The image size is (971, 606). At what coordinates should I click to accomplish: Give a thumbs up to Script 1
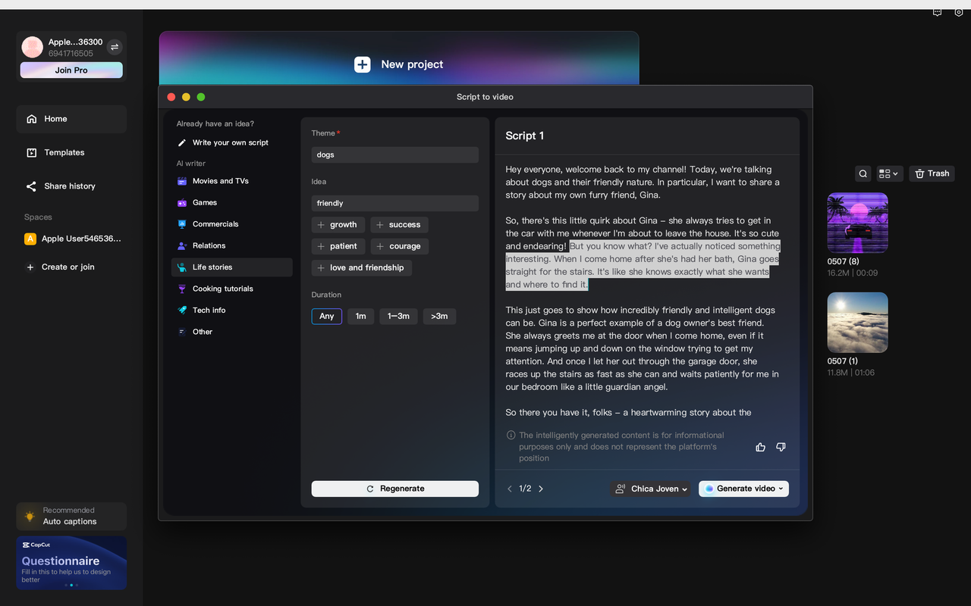(760, 447)
